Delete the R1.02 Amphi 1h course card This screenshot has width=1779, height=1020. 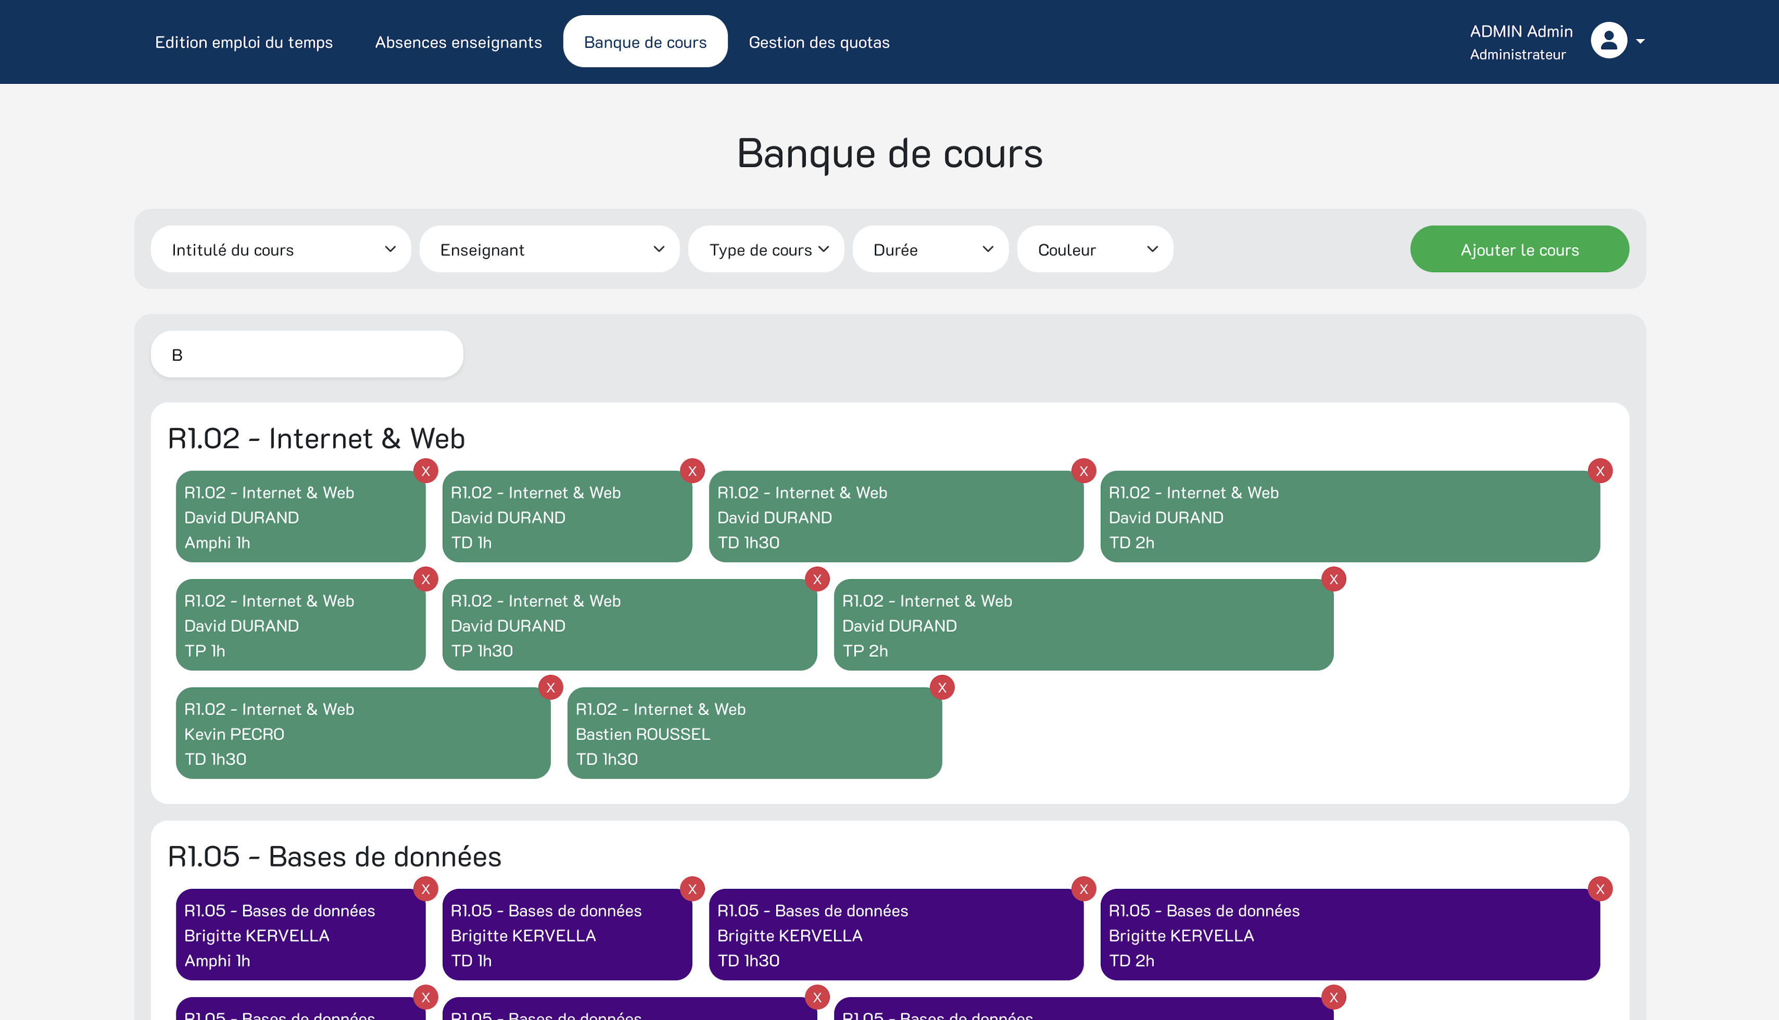(426, 471)
